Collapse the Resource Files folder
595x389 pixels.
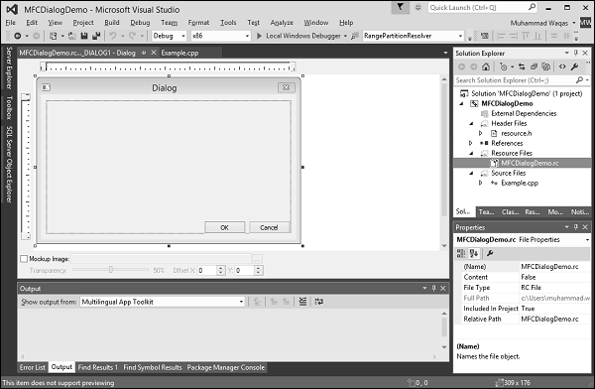pos(472,153)
